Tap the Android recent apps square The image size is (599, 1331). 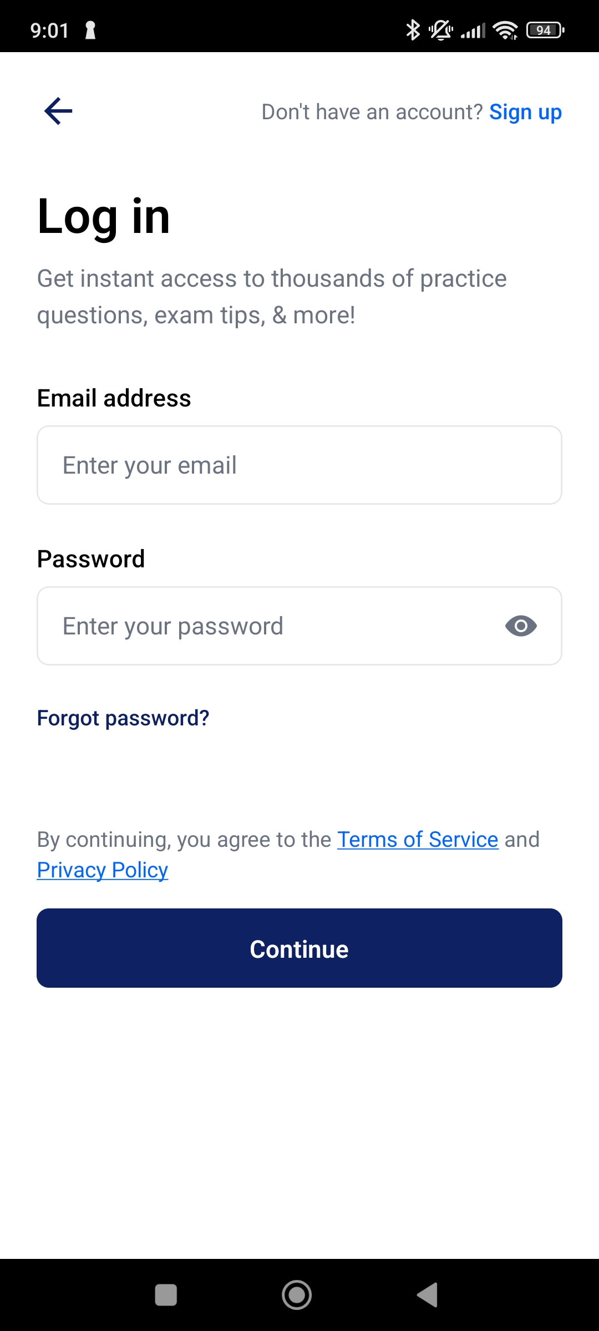tap(166, 1295)
